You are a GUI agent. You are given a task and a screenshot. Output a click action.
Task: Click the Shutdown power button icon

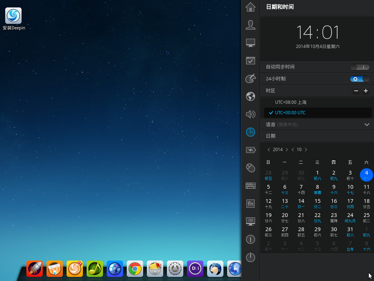[x=251, y=257]
